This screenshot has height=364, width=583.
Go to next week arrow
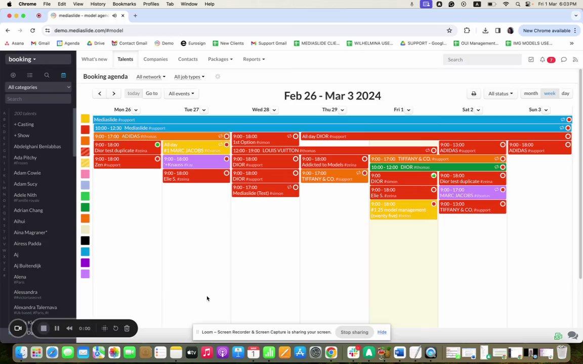coord(114,94)
